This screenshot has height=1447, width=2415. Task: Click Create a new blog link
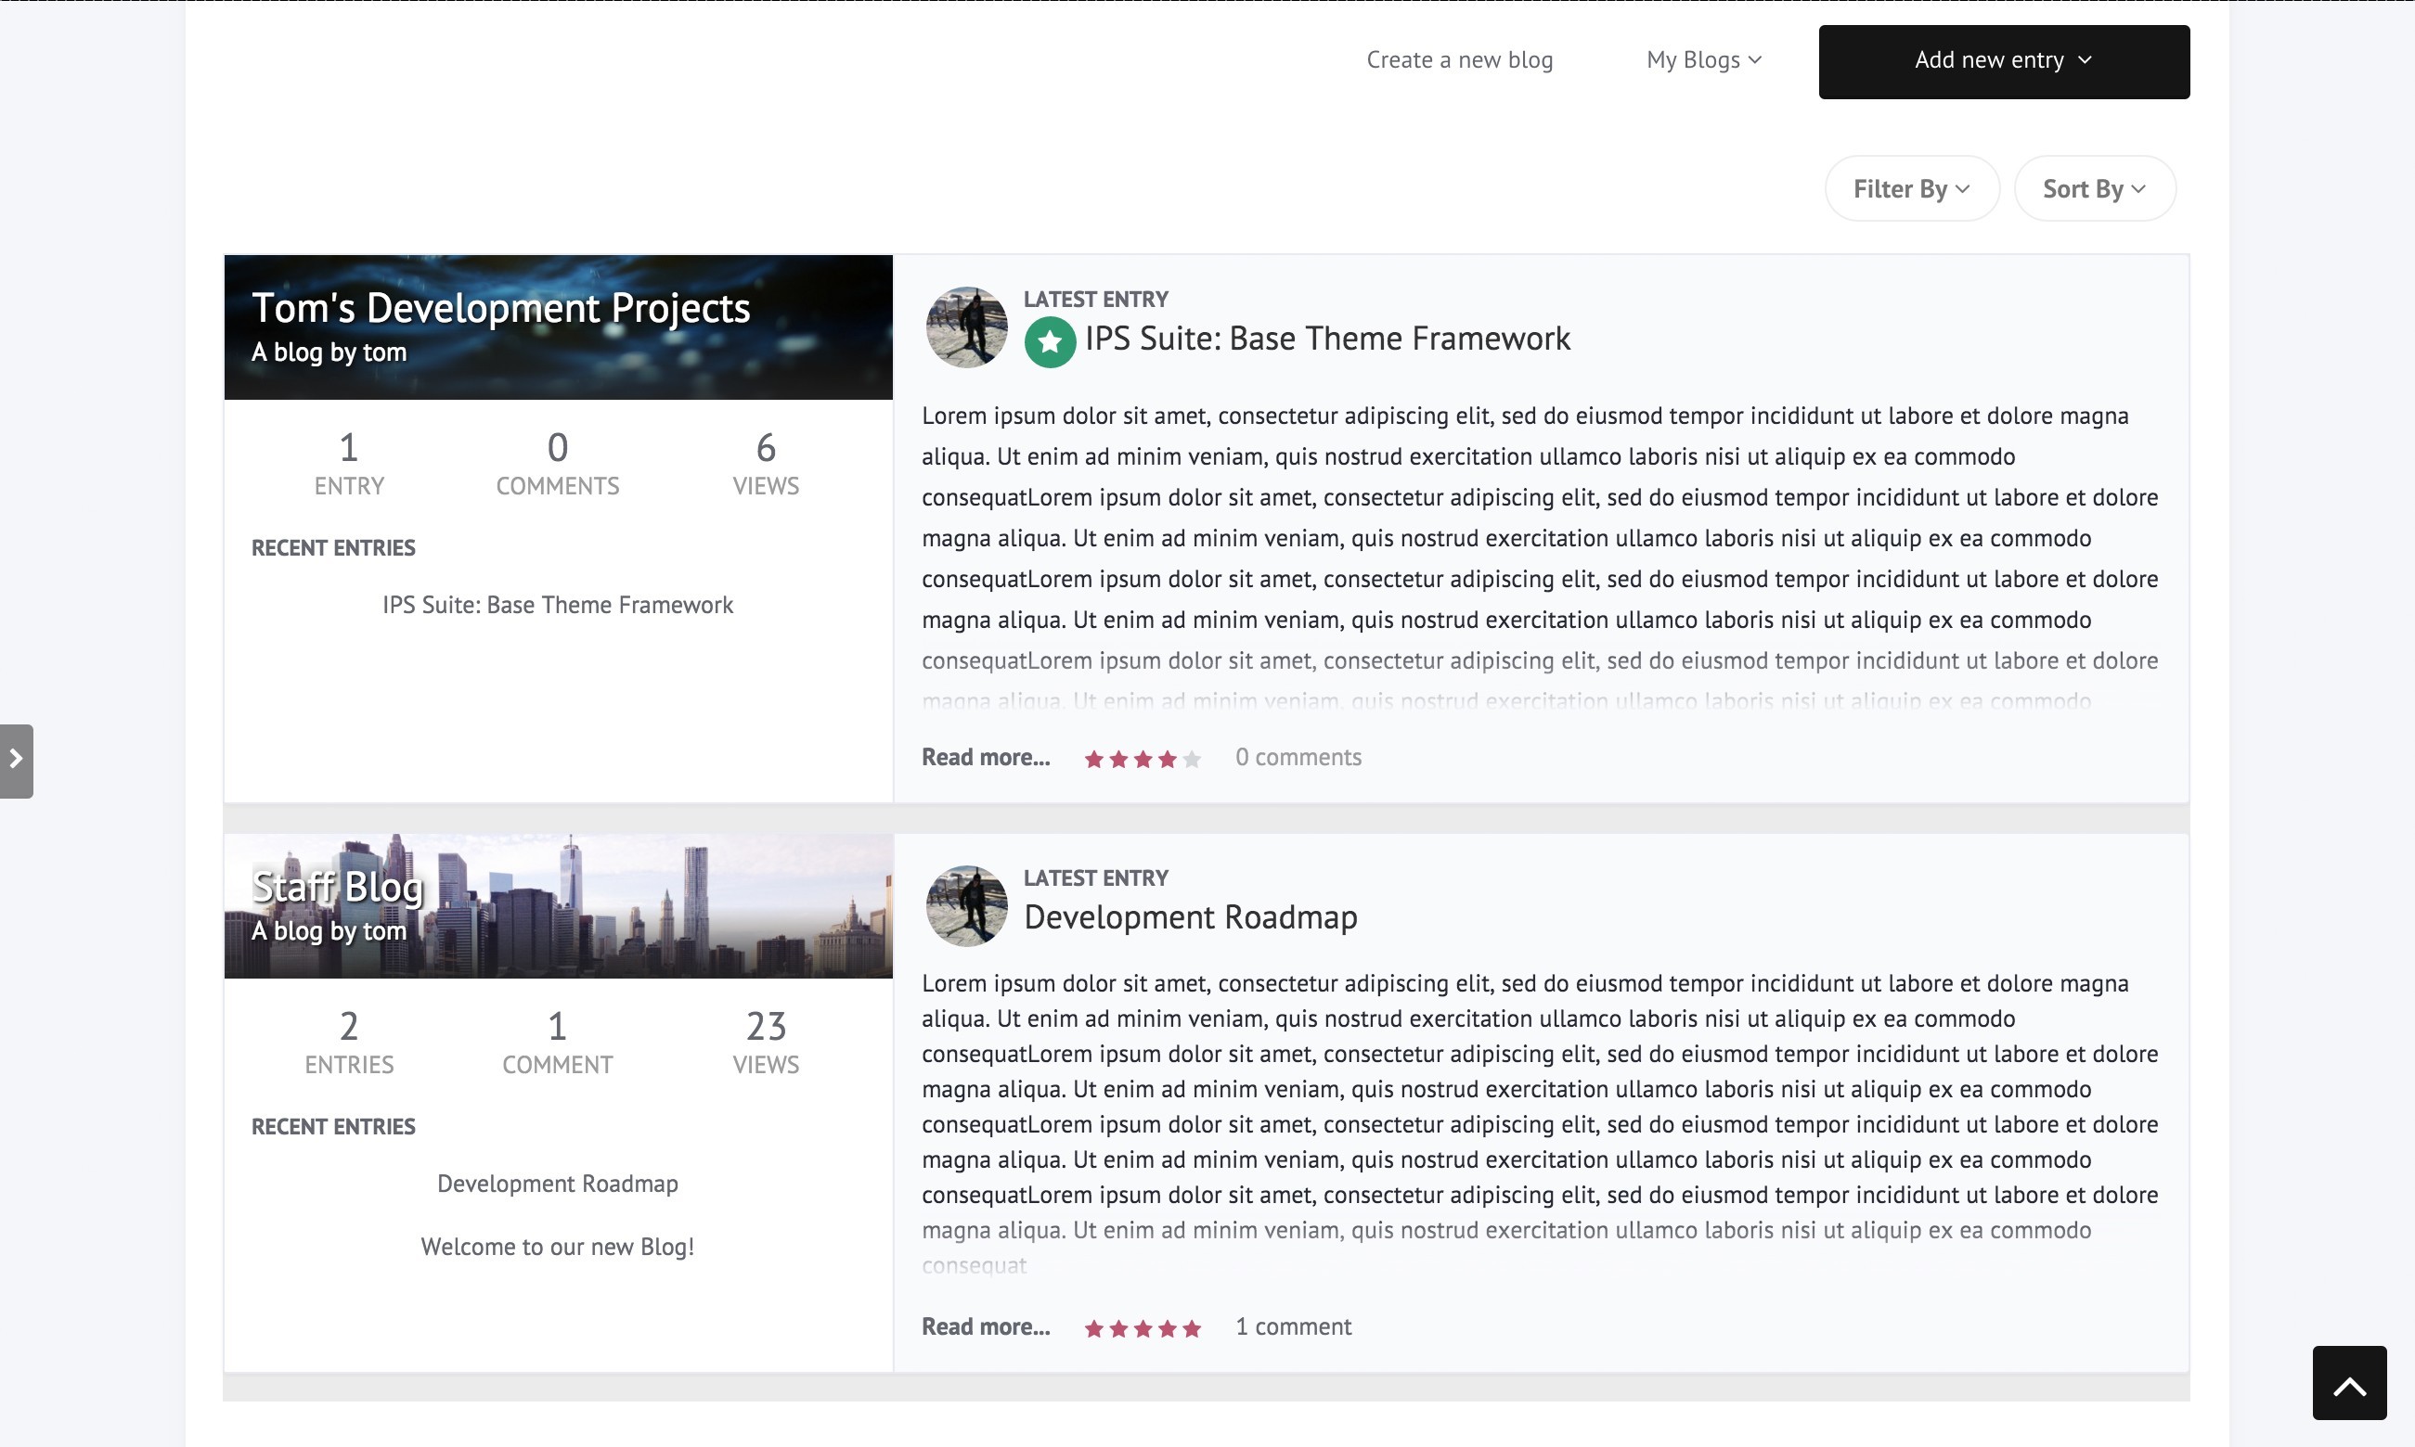1459,59
